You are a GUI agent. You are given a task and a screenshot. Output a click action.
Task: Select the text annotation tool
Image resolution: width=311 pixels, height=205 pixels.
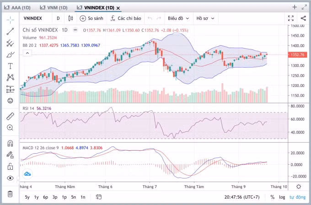click(x=10, y=66)
